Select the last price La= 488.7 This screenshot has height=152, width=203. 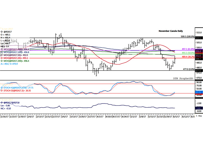(5, 43)
